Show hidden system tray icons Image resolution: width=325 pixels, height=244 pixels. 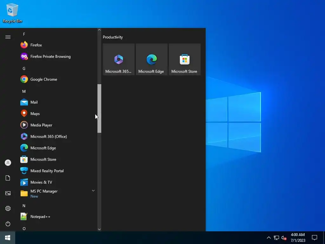coord(269,238)
